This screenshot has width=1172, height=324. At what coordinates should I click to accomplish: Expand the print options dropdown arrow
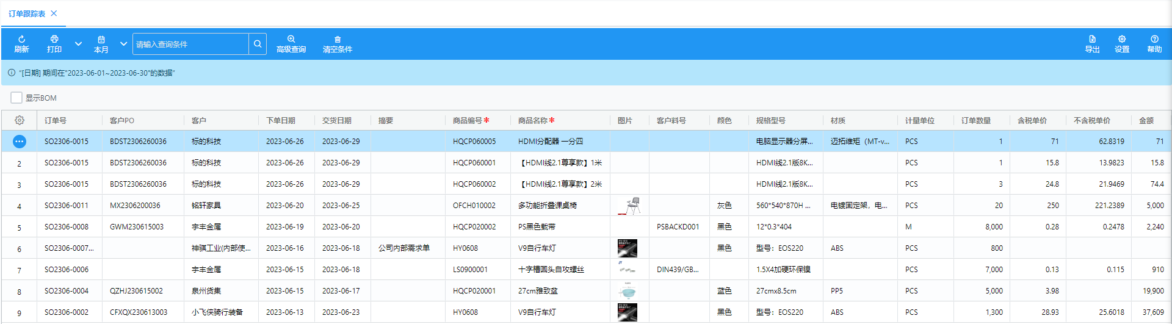78,44
